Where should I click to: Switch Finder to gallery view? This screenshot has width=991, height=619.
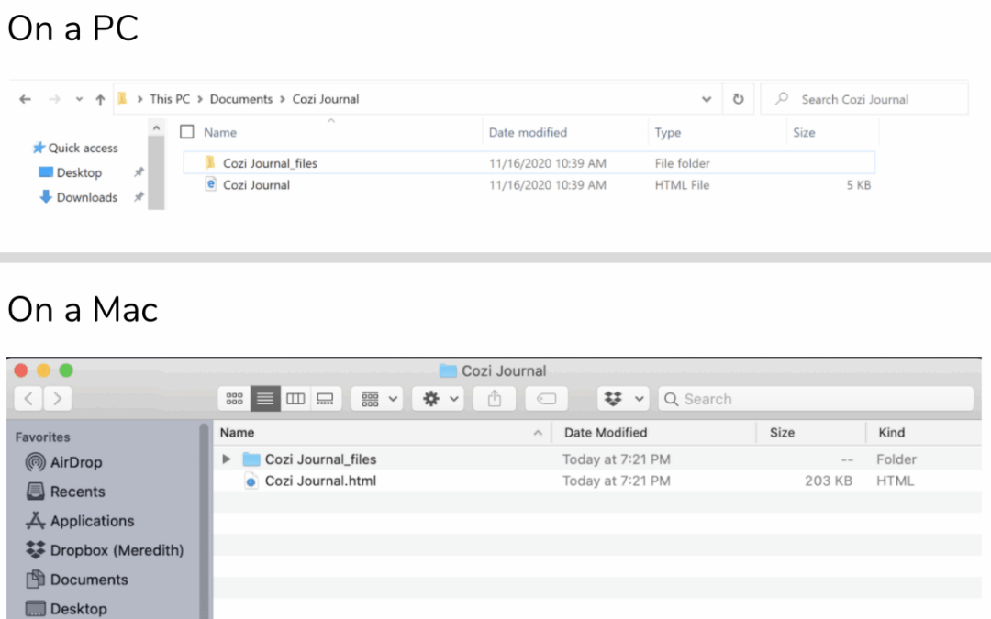point(326,399)
